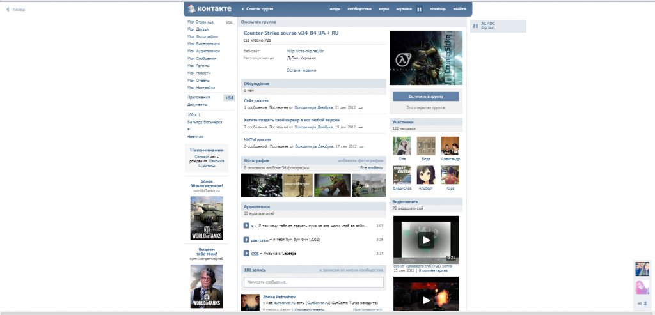The height and width of the screenshot is (315, 655).
Task: Play the first audio track in Аудиозаписи
Action: 246,226
